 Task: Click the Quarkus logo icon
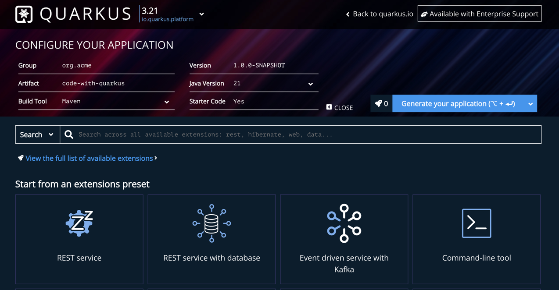click(x=24, y=14)
